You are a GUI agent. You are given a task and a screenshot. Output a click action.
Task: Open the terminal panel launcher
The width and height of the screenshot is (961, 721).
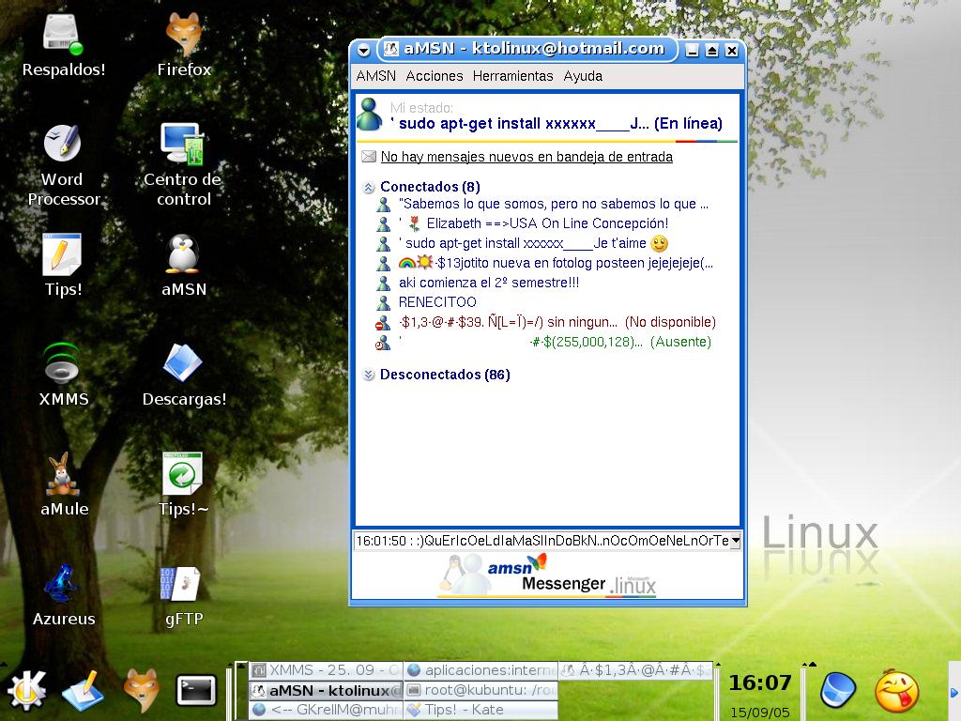pyautogui.click(x=196, y=690)
